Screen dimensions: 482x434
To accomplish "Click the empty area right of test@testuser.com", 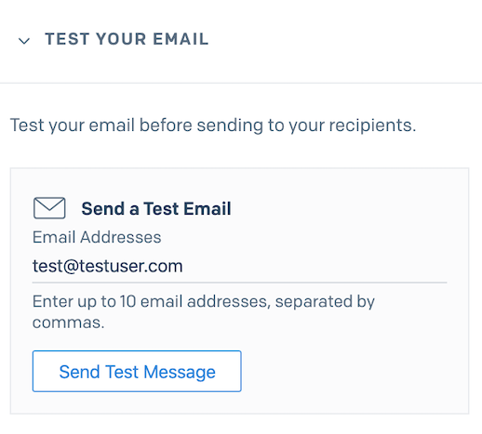I will pos(314,266).
